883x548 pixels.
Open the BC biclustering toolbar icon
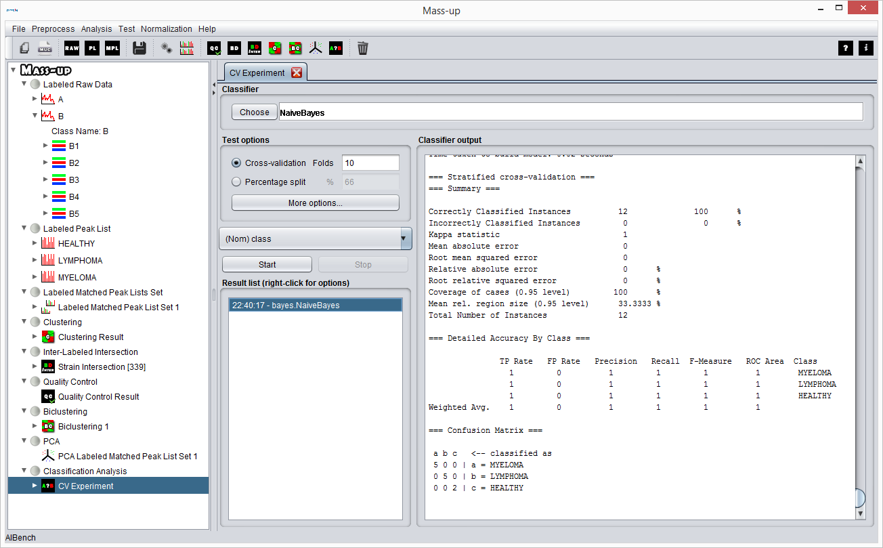pyautogui.click(x=295, y=47)
